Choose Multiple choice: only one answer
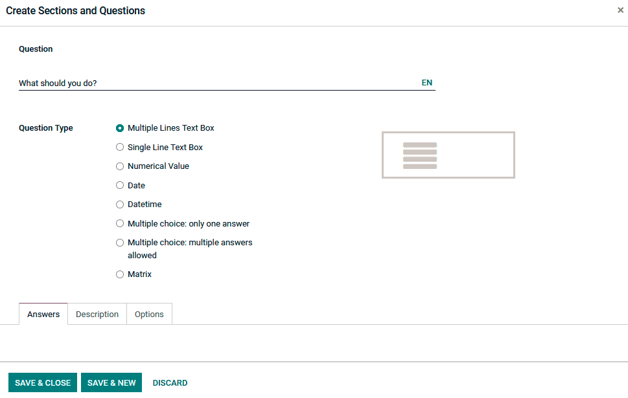The width and height of the screenshot is (628, 398). [120, 223]
